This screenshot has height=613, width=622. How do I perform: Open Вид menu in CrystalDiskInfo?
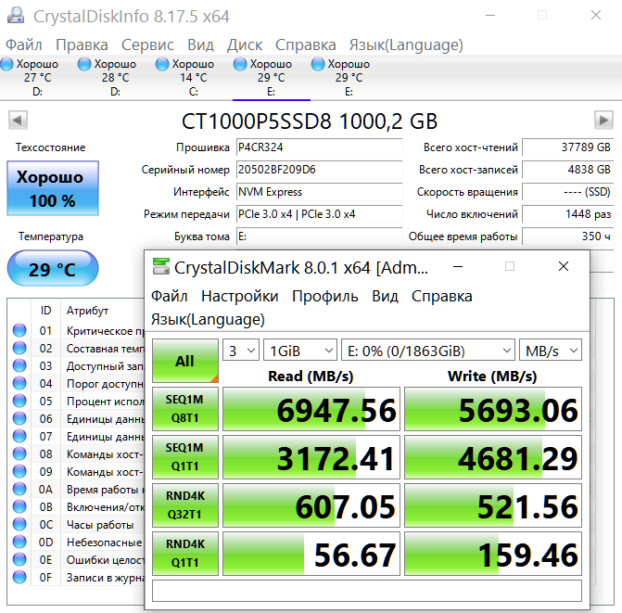coord(200,45)
